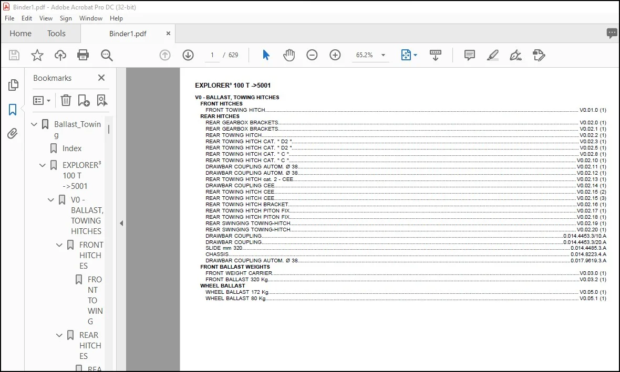Click the bookmarks panel scrollbar
This screenshot has height=372, width=620.
[108, 129]
